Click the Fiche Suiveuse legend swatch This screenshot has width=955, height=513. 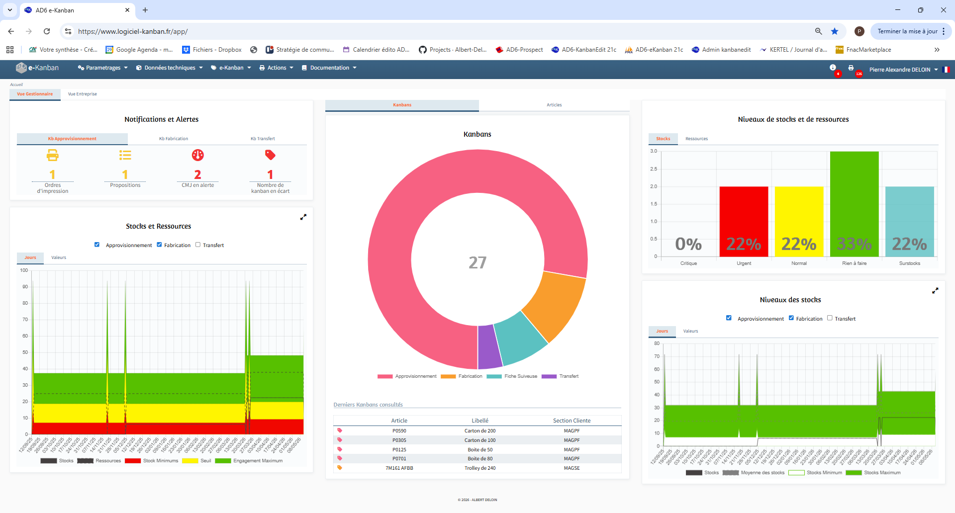click(494, 376)
